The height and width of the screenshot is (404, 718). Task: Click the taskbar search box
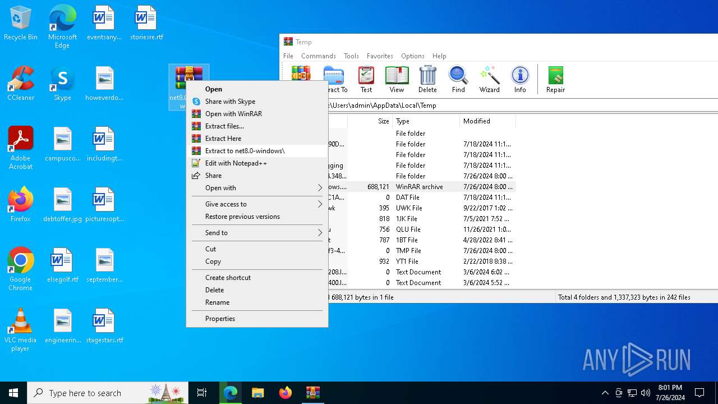coord(108,393)
